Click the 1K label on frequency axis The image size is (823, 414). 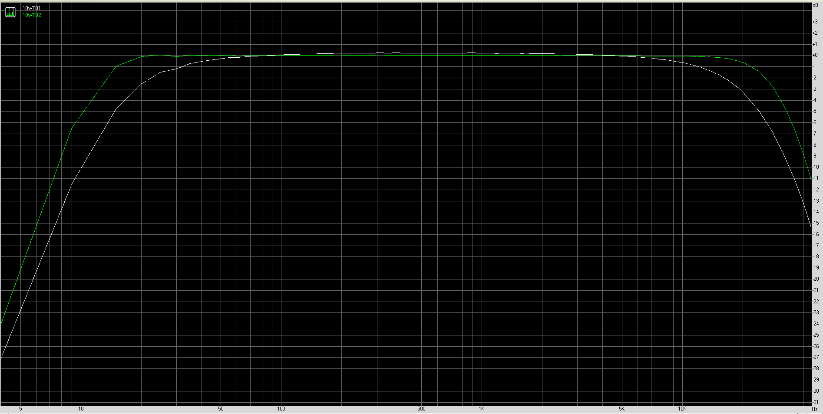481,409
